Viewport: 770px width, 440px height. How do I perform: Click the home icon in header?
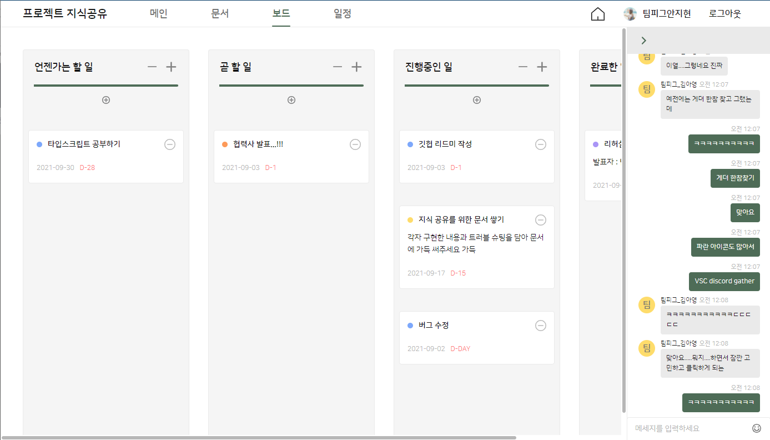pos(597,14)
